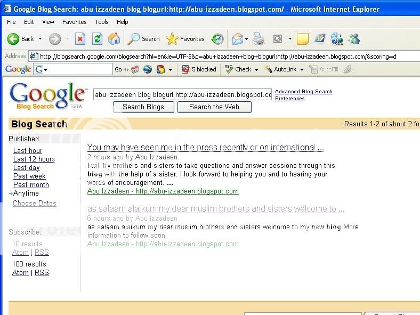Open the Check spelling dropdown arrow
The height and width of the screenshot is (315, 420).
pos(256,70)
